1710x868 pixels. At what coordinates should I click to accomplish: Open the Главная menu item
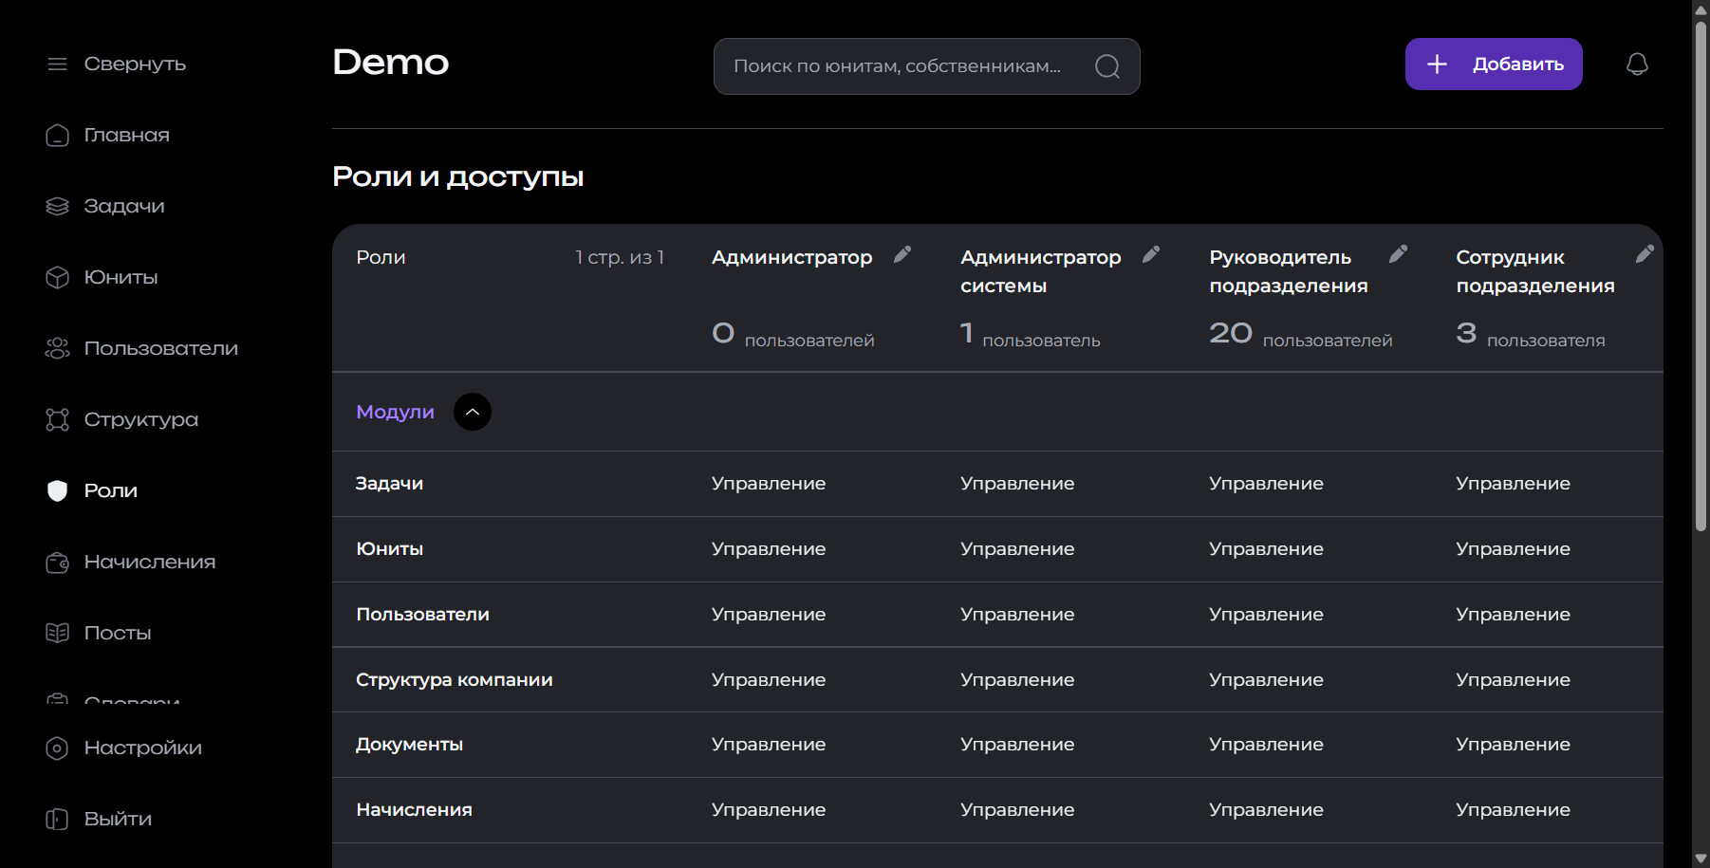[127, 135]
